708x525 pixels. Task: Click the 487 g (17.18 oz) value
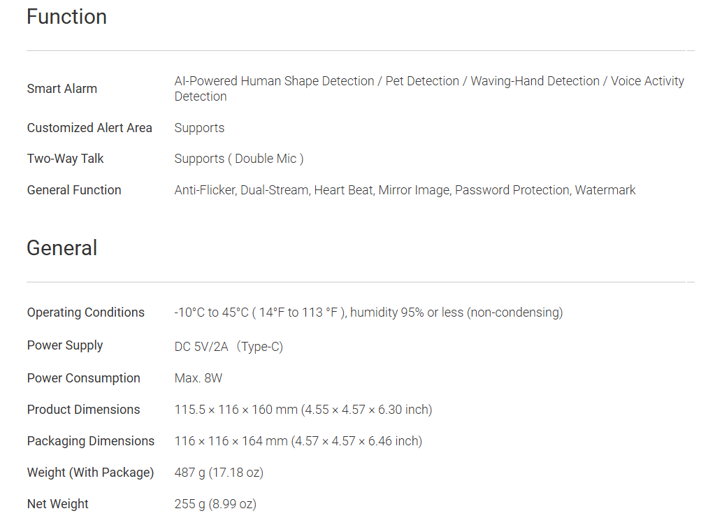[x=219, y=473]
